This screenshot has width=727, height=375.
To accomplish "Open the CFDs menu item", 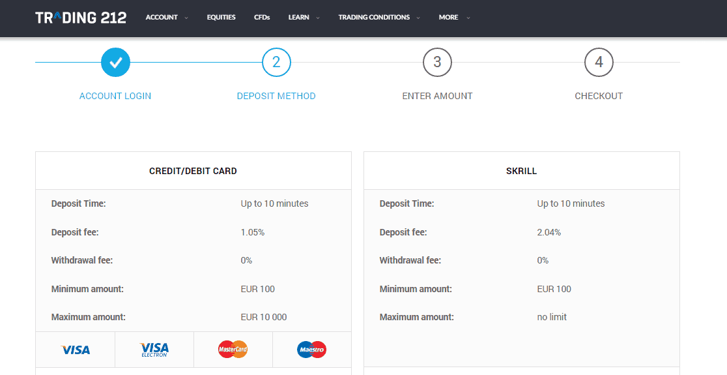I will point(262,18).
